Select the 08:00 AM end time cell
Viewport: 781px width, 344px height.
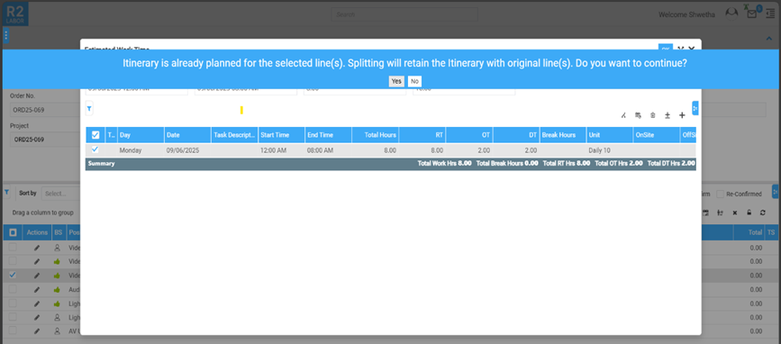click(328, 150)
